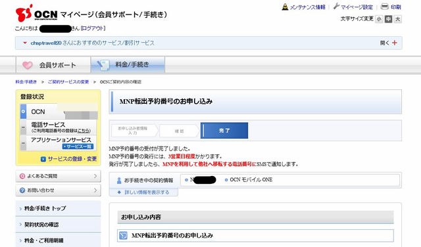This screenshot has height=247, width=421.
Task: Click お申し込み内容 section header
Action: point(255,217)
